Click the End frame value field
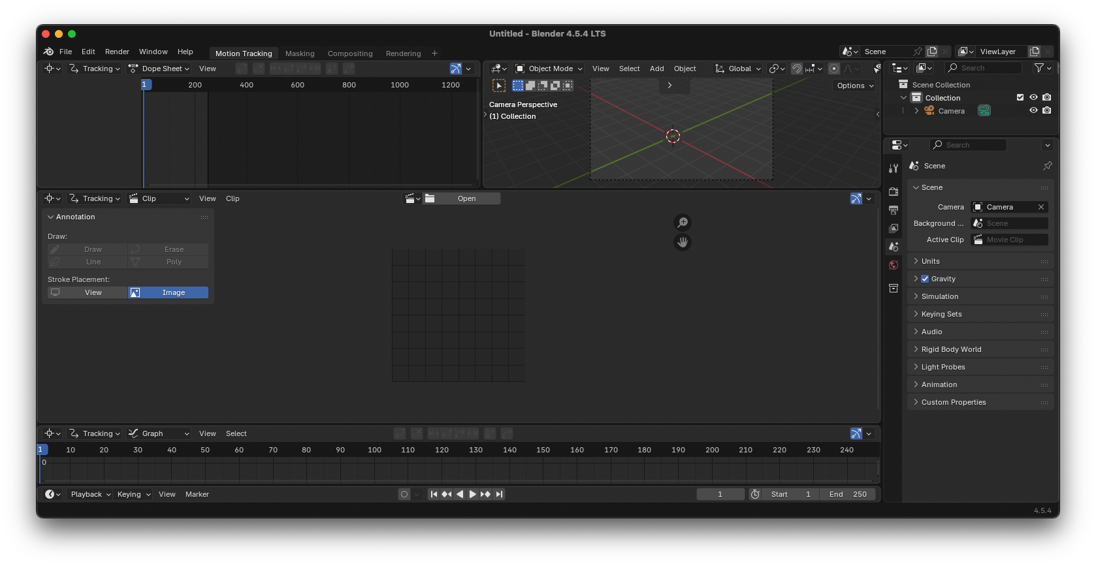Viewport: 1096px width, 566px height. (848, 494)
